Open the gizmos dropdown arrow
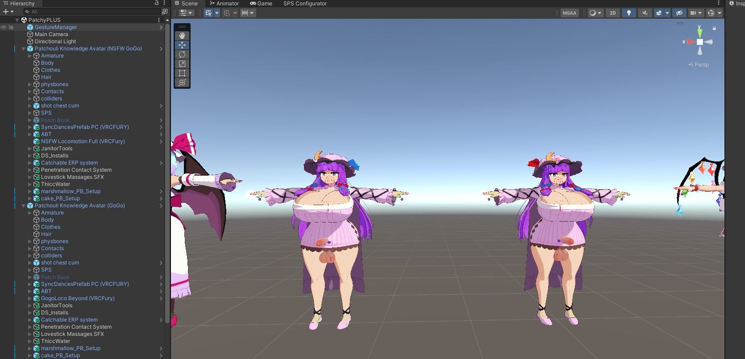The height and width of the screenshot is (359, 745). coord(720,13)
